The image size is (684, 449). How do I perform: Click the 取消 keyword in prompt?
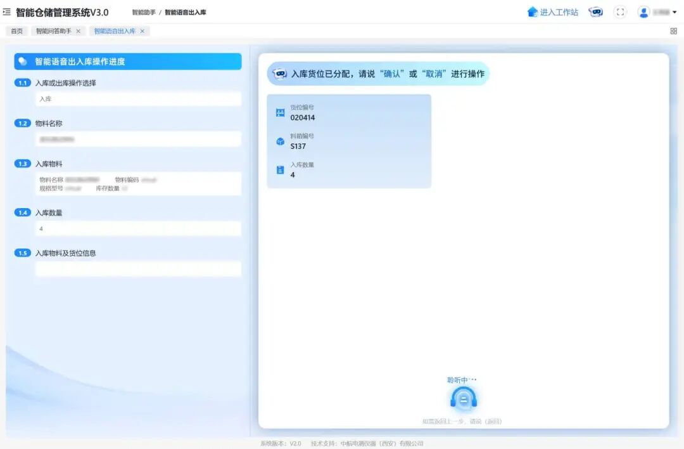(434, 74)
